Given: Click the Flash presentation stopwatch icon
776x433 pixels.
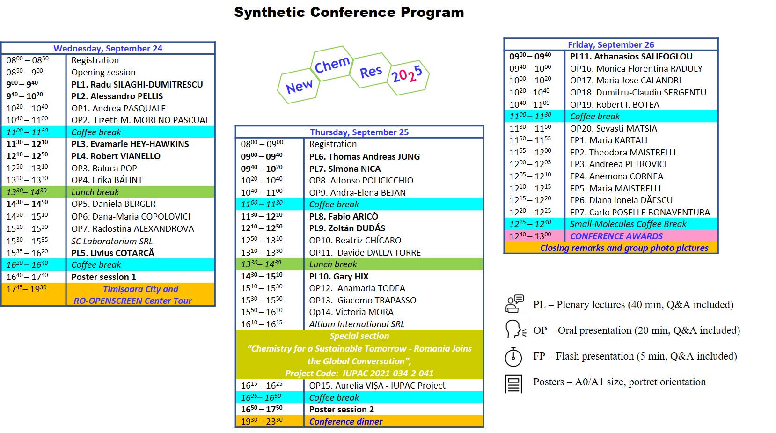Looking at the screenshot, I should (513, 356).
